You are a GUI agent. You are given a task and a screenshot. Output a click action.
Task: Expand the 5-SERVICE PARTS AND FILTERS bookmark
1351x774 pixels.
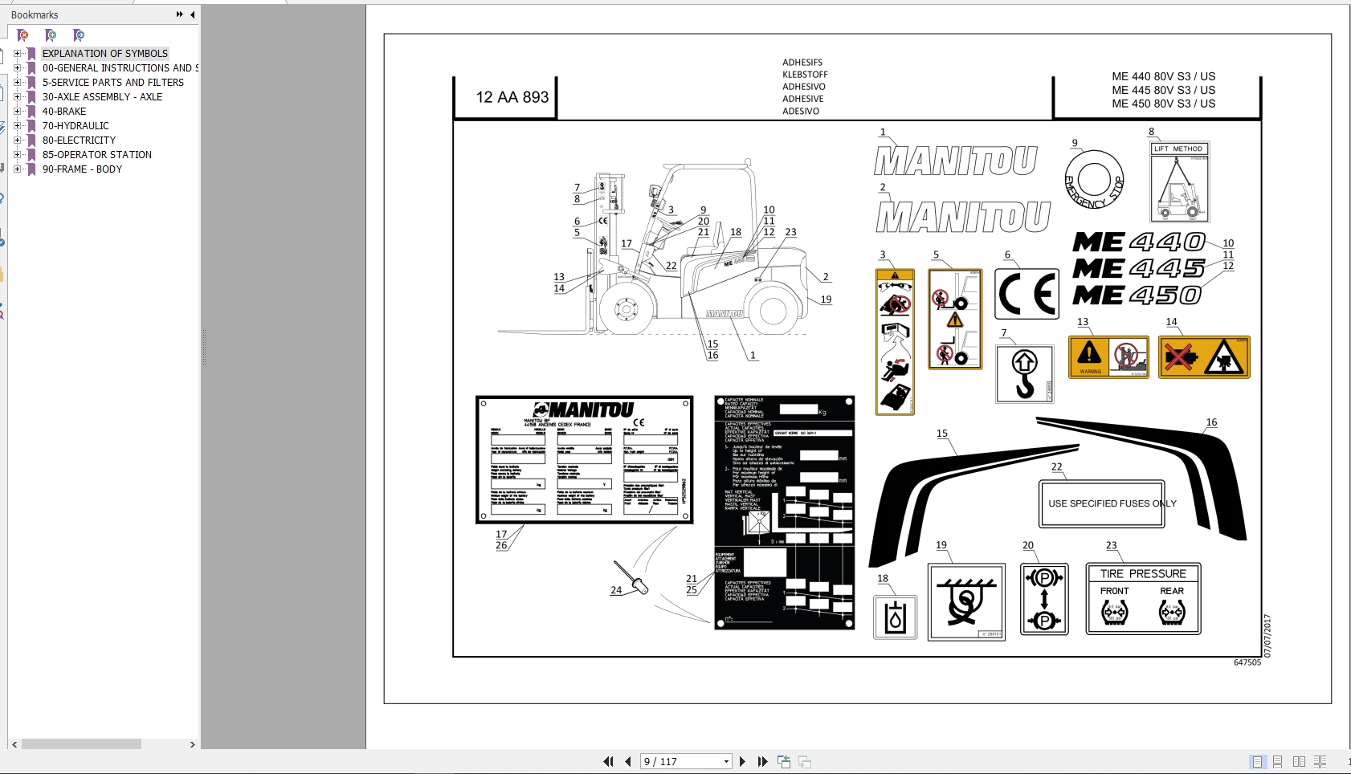pyautogui.click(x=17, y=83)
